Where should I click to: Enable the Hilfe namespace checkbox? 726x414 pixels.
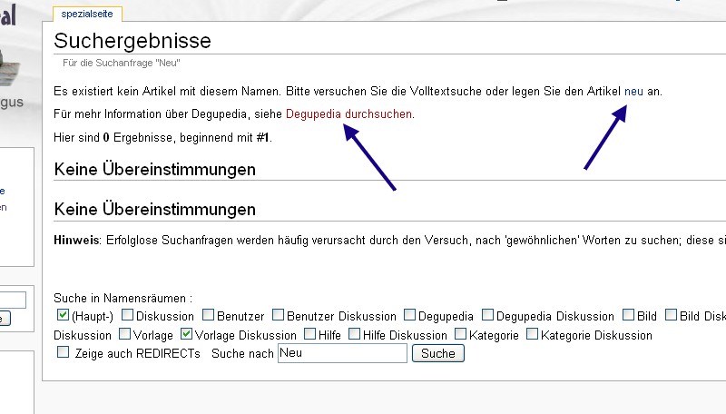(x=309, y=335)
